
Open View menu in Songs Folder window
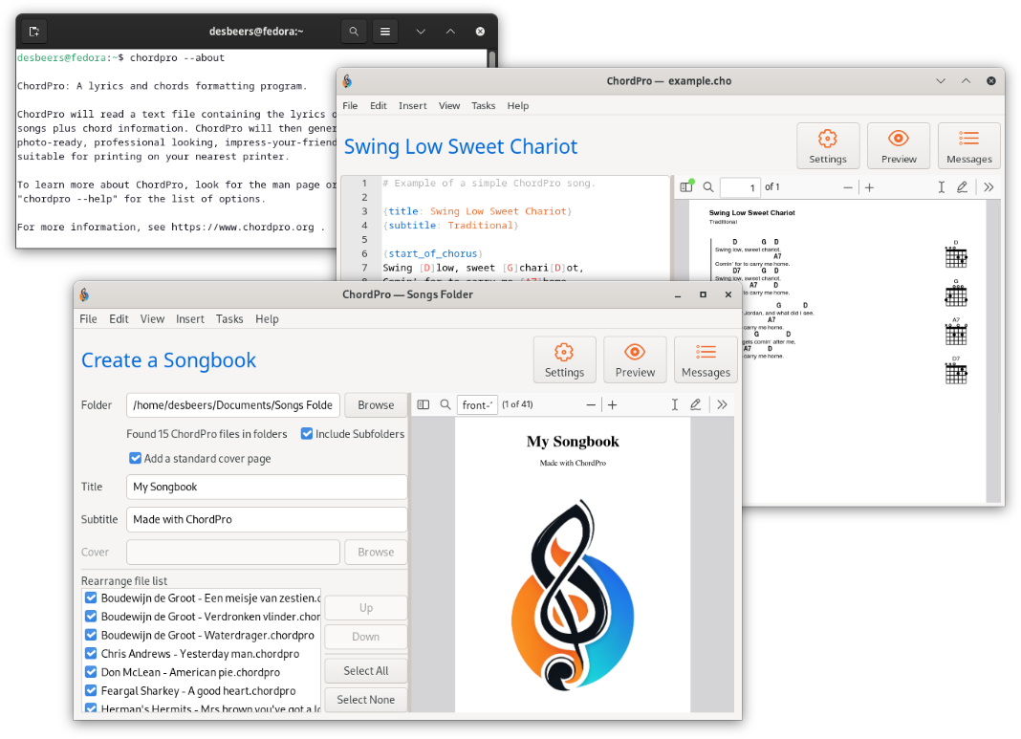click(x=152, y=319)
